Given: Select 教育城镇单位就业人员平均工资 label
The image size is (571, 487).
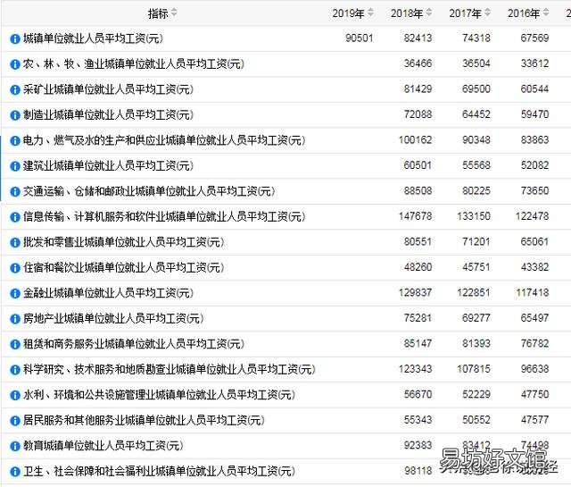Looking at the screenshot, I should click(x=103, y=446).
